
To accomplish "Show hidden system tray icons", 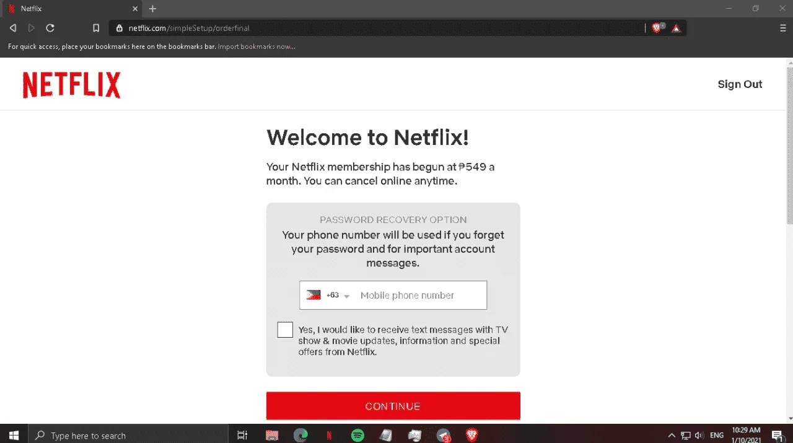I will coord(672,436).
